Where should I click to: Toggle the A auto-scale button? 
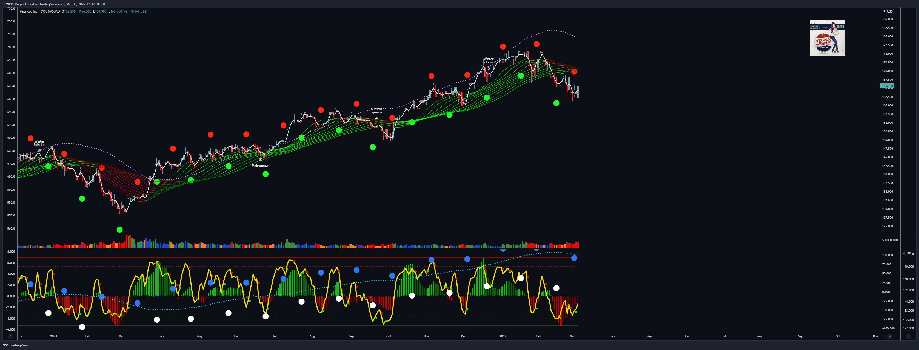890,337
